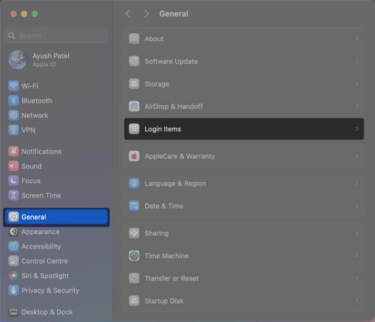Screen dimensions: 375x322
Task: Click the Network globe icon
Action: coord(14,115)
